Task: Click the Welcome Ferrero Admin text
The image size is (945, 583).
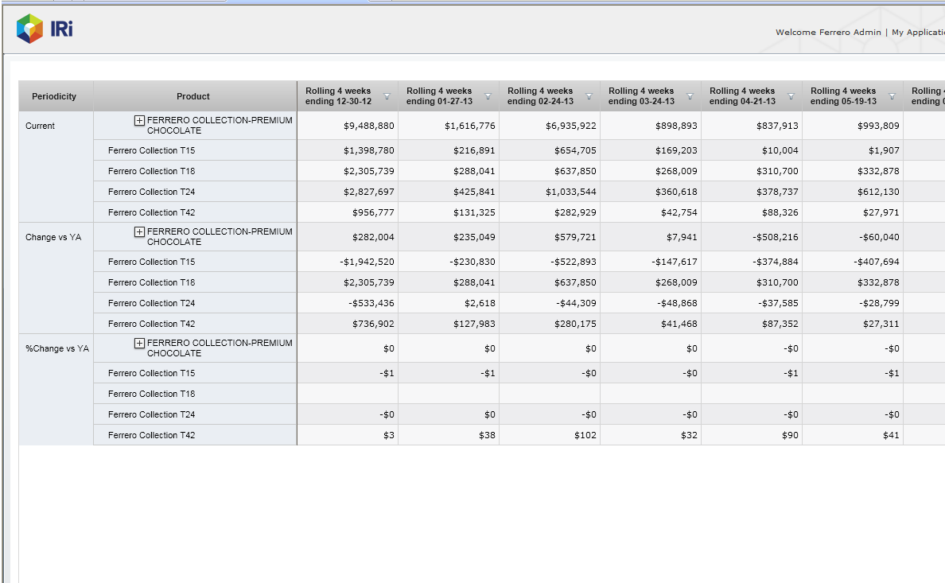Action: [x=828, y=33]
